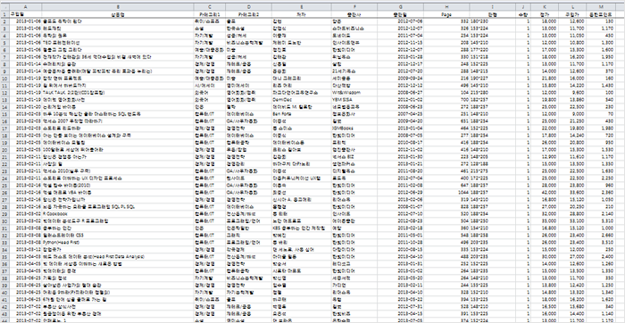Click the date "2013-01-20" in row 14
Screen dimensions: 625x323
26,107
